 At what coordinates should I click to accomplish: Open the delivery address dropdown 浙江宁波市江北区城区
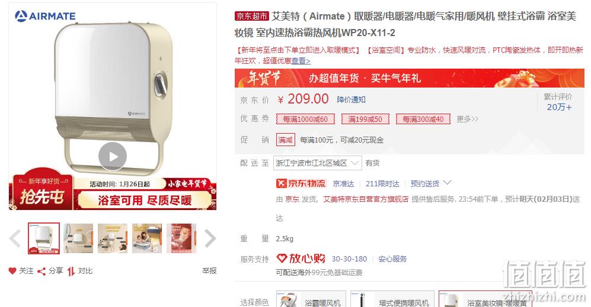pyautogui.click(x=317, y=163)
